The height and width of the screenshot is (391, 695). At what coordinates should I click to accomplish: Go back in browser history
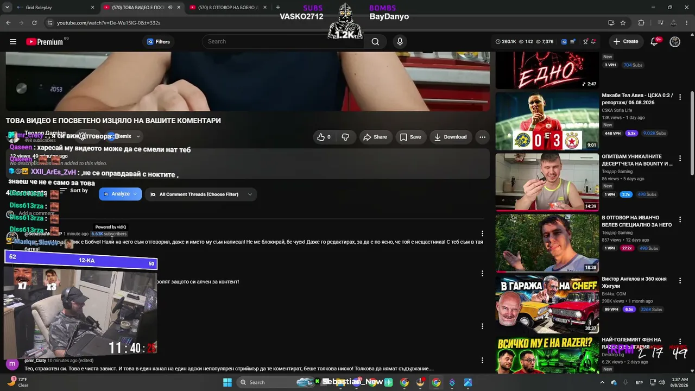8,23
